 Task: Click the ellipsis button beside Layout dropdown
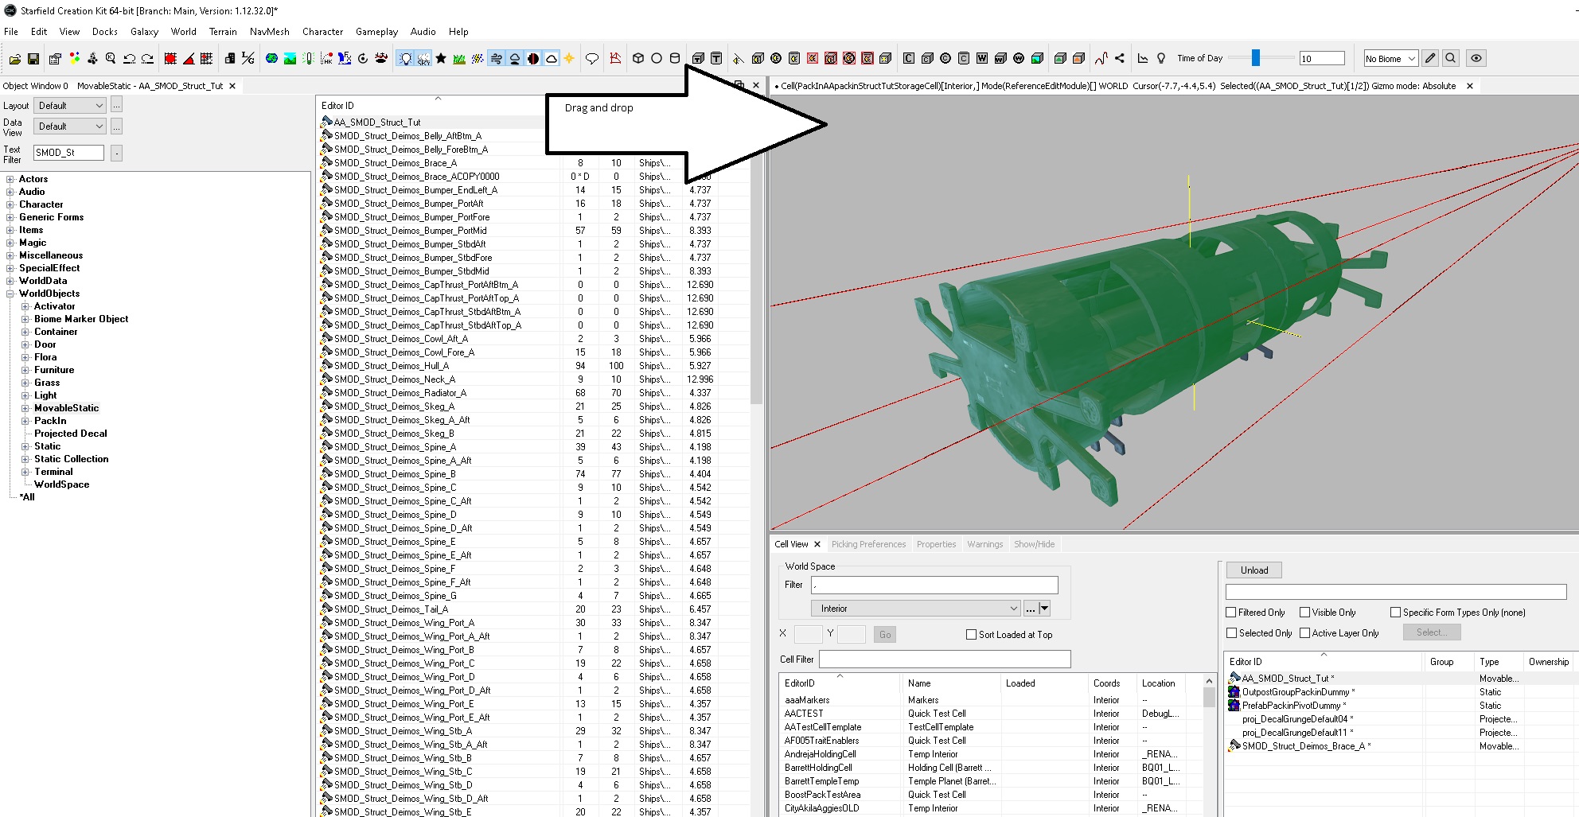pos(116,106)
